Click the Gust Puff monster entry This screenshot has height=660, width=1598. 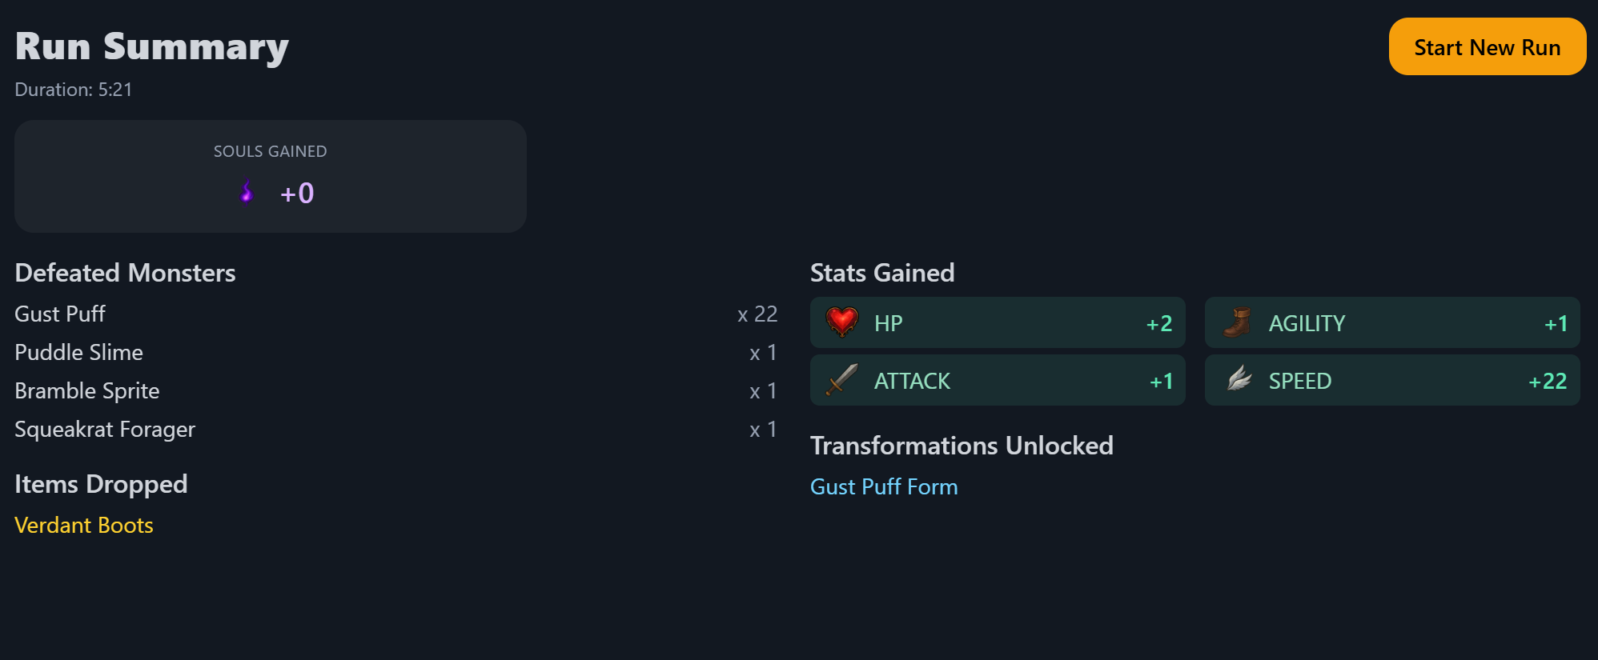[x=60, y=314]
